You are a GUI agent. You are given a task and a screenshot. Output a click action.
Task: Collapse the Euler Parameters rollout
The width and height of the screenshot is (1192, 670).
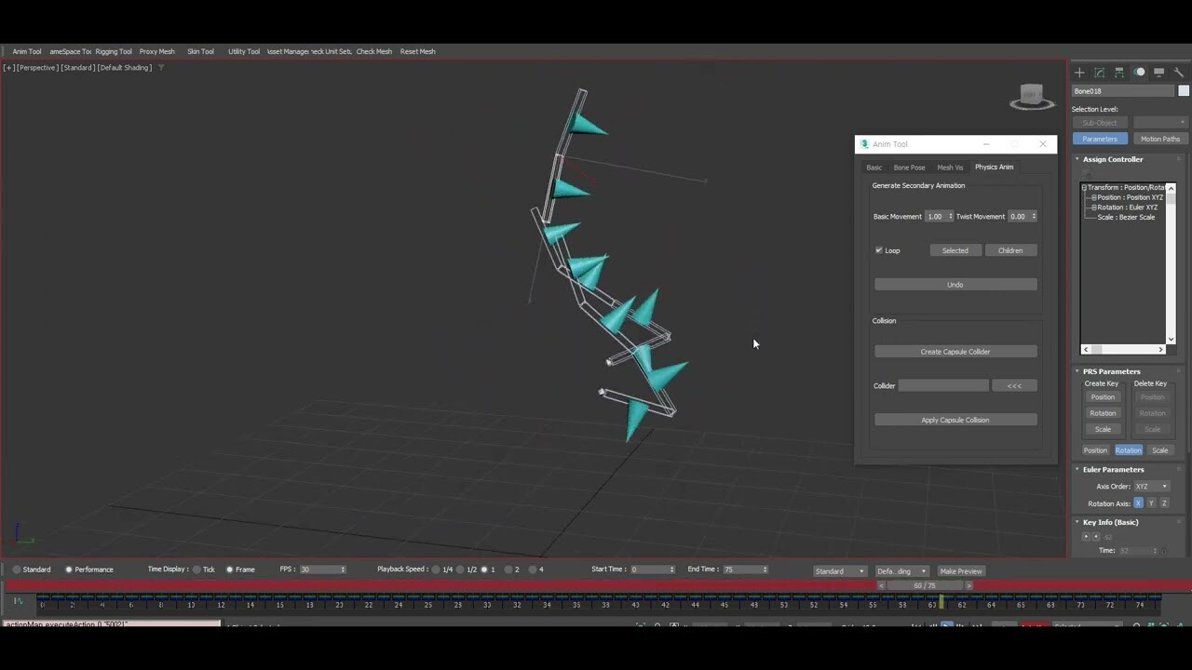coord(1077,469)
